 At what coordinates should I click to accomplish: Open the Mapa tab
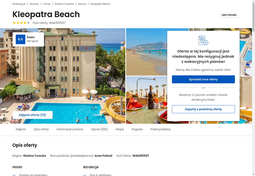[120, 129]
